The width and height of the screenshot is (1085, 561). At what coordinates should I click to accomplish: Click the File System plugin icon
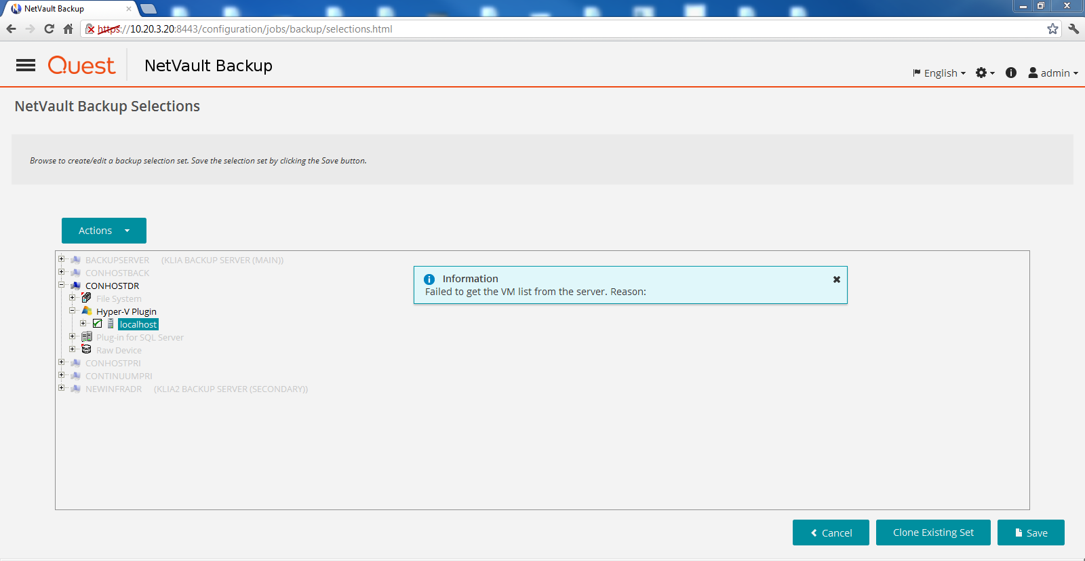coord(86,298)
